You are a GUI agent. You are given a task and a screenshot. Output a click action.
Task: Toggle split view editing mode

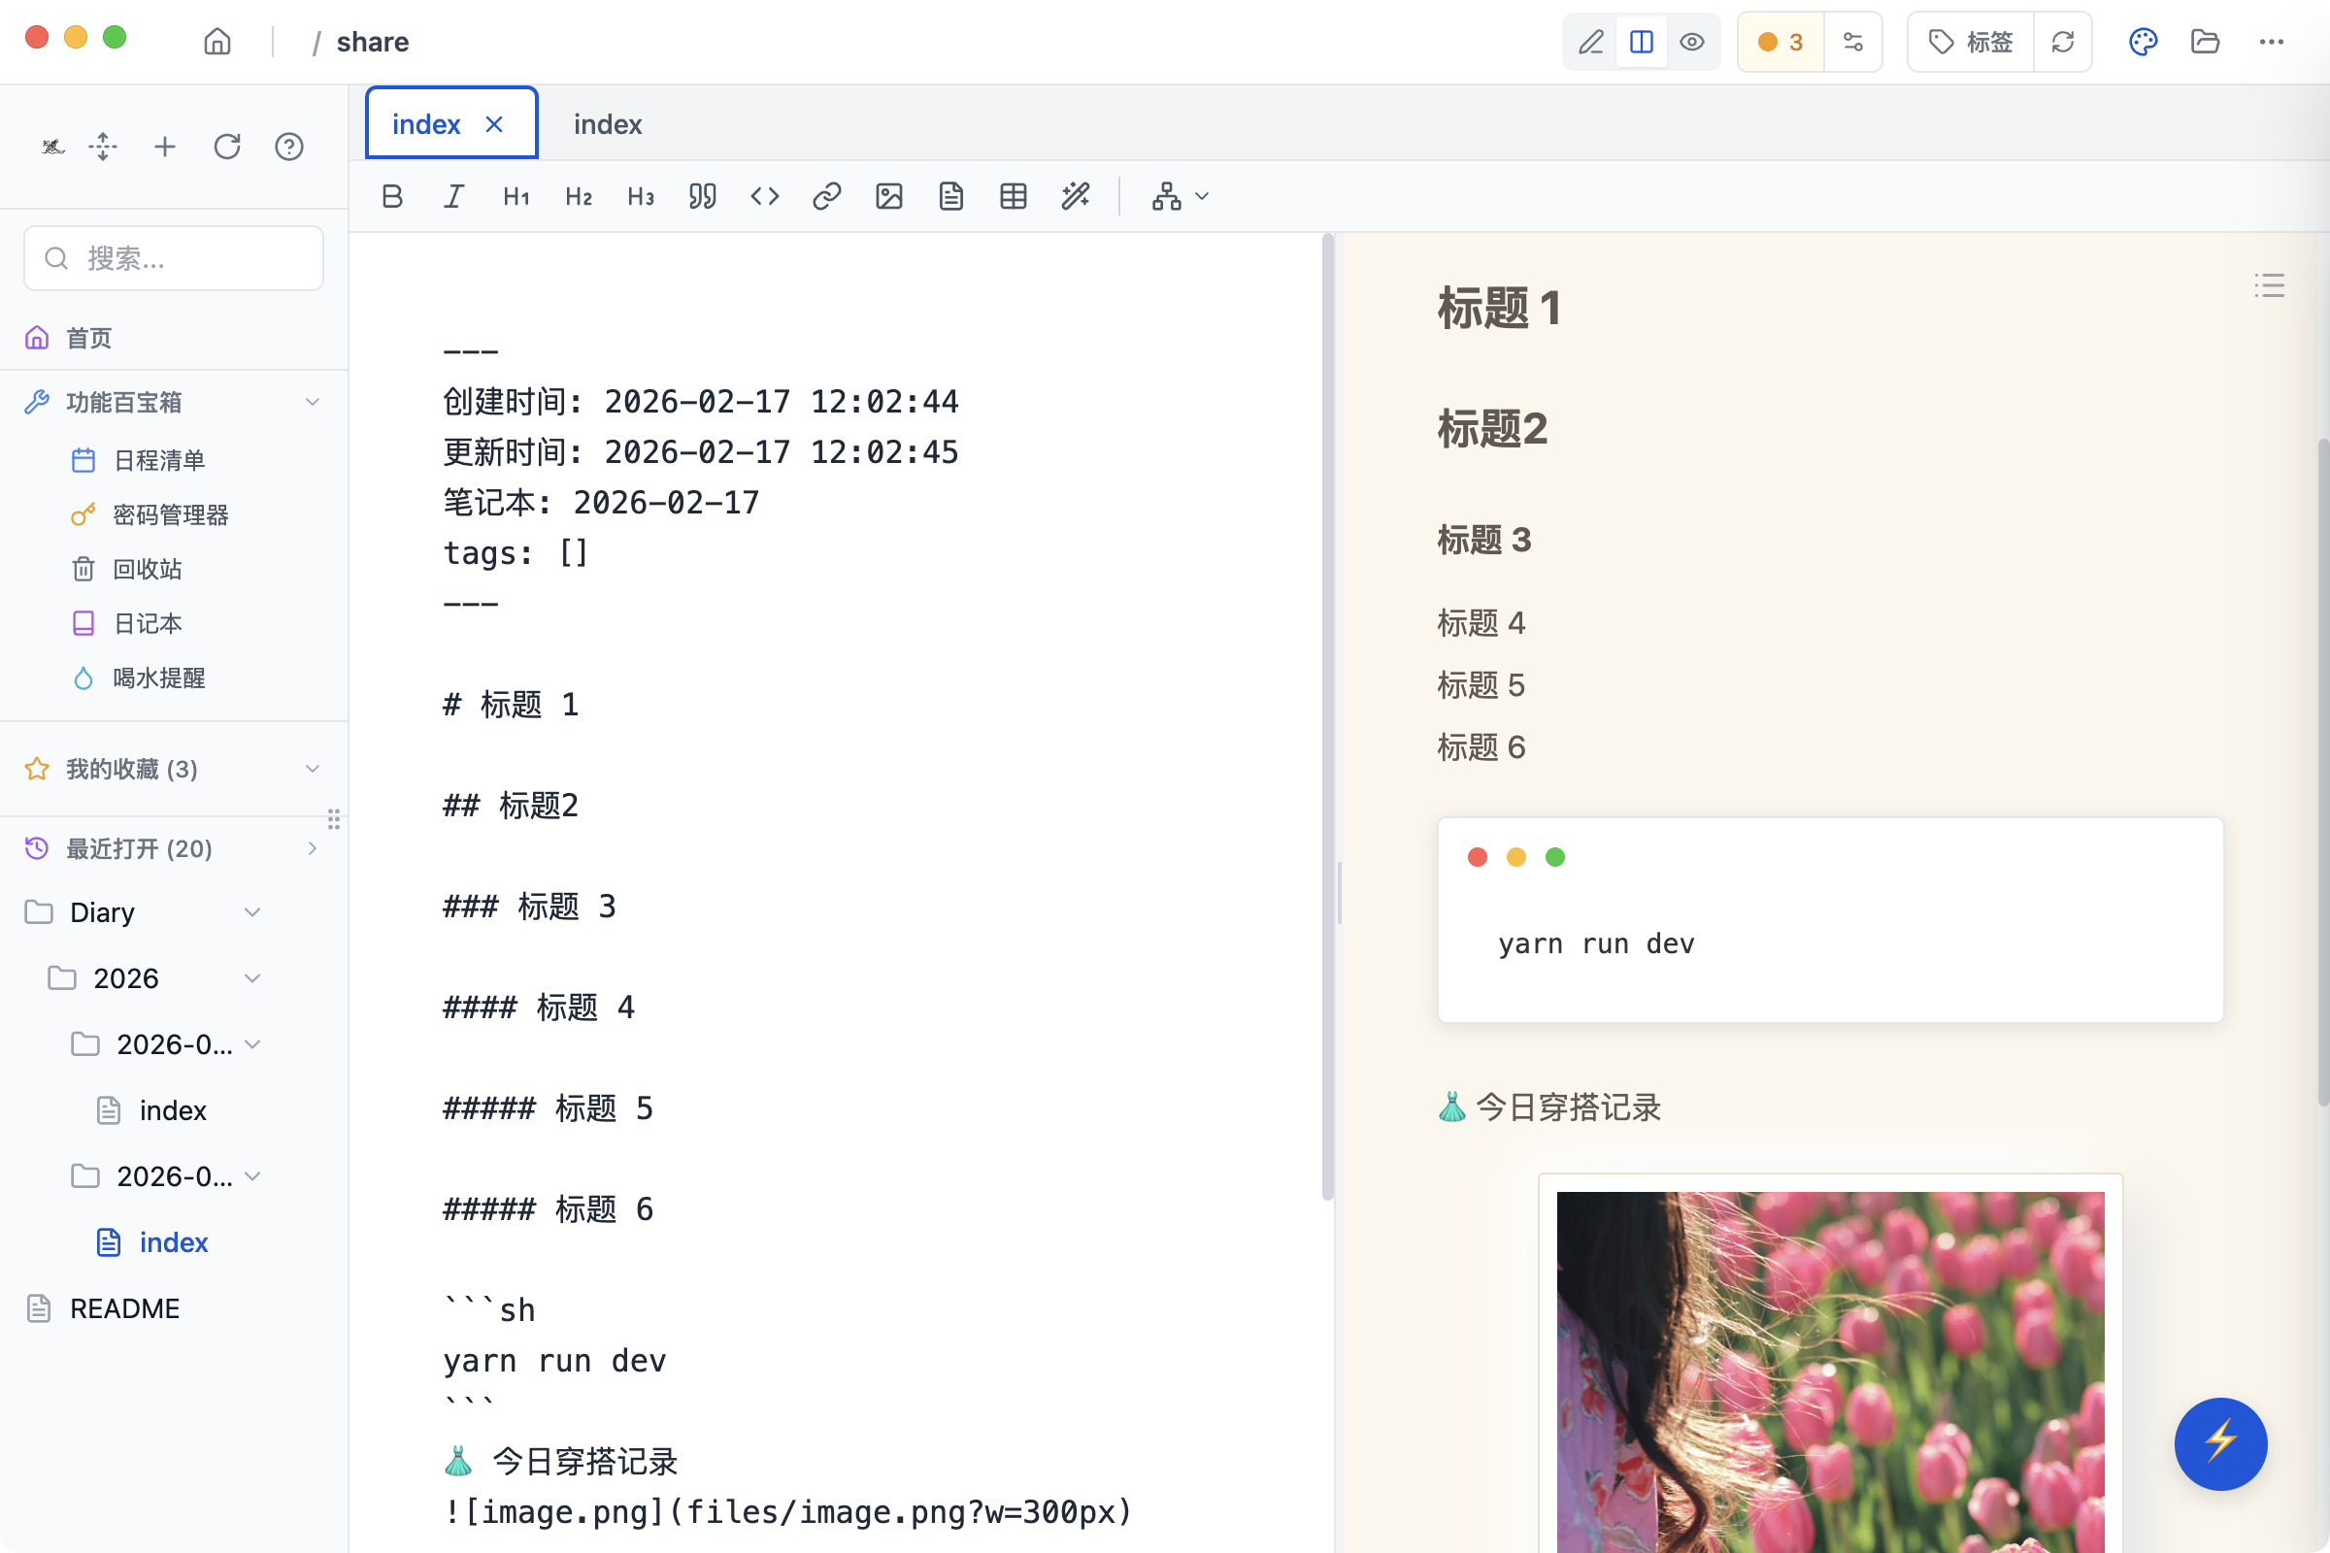1642,42
